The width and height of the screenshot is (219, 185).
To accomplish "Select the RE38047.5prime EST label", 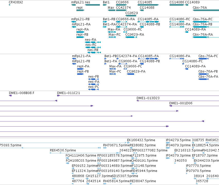I will coord(143,181).
